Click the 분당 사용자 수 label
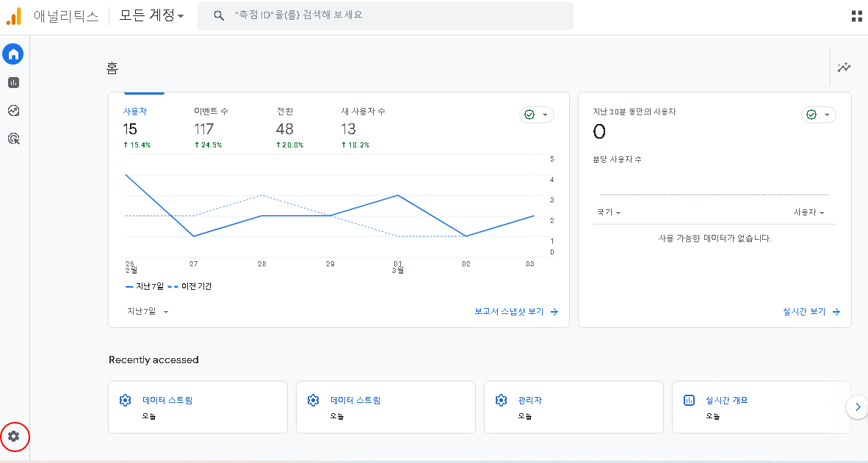 [618, 159]
